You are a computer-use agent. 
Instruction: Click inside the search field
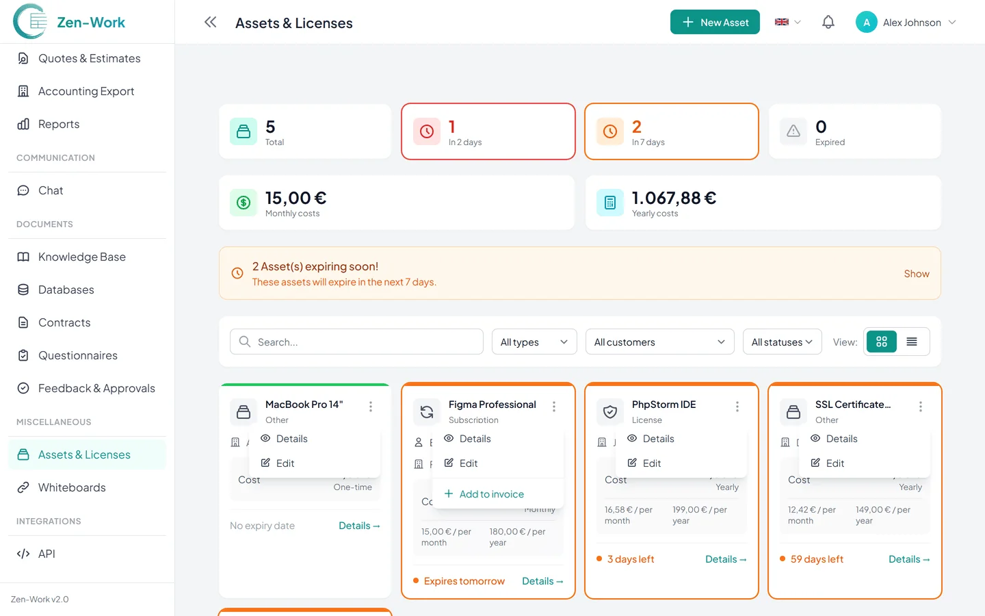click(x=356, y=341)
